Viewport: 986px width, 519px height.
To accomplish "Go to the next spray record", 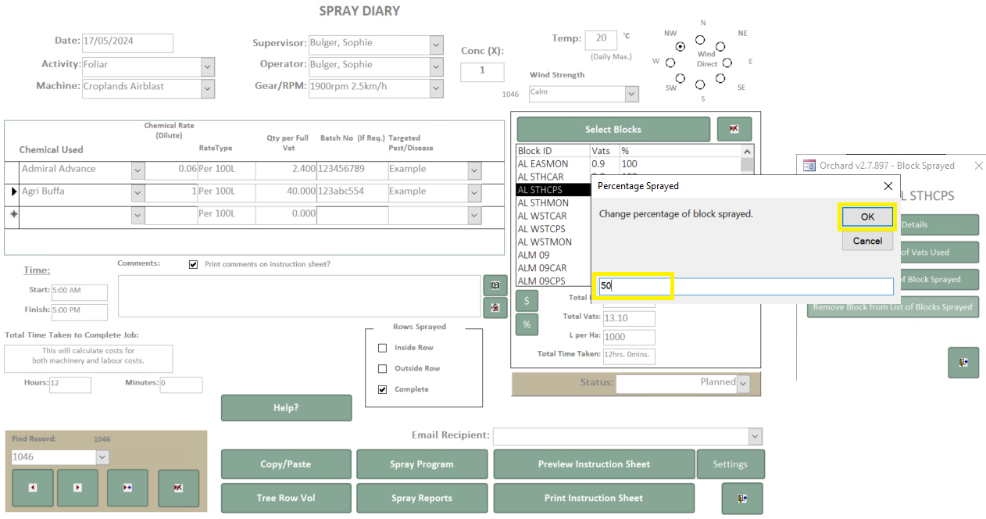I will tap(77, 488).
